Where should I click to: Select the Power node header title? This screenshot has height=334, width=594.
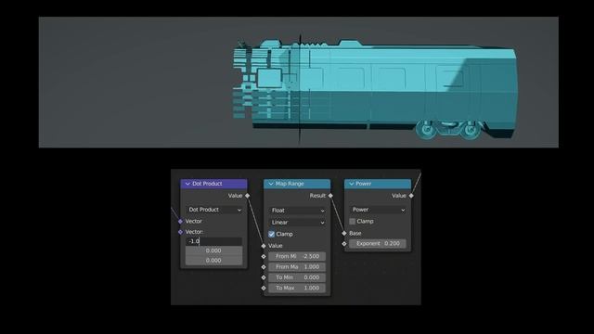point(364,184)
